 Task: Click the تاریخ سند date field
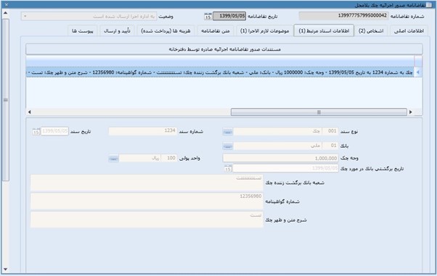(x=54, y=131)
